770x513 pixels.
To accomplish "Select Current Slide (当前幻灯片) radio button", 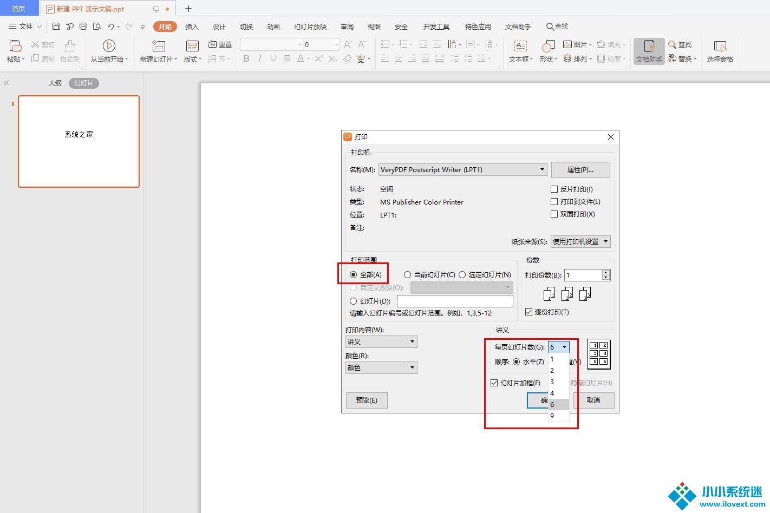I will coord(407,275).
